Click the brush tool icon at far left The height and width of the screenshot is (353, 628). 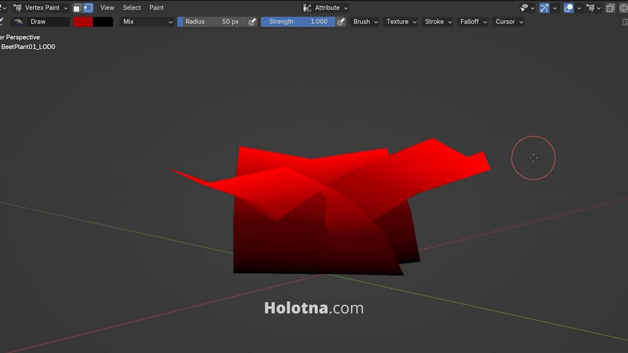pyautogui.click(x=1, y=22)
